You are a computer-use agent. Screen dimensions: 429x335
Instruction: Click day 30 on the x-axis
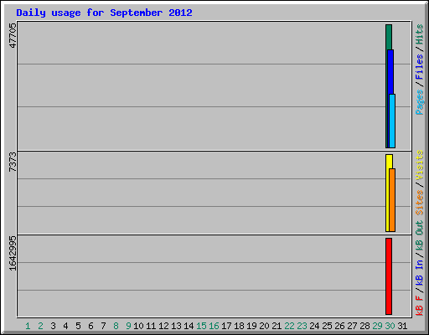tap(390, 326)
